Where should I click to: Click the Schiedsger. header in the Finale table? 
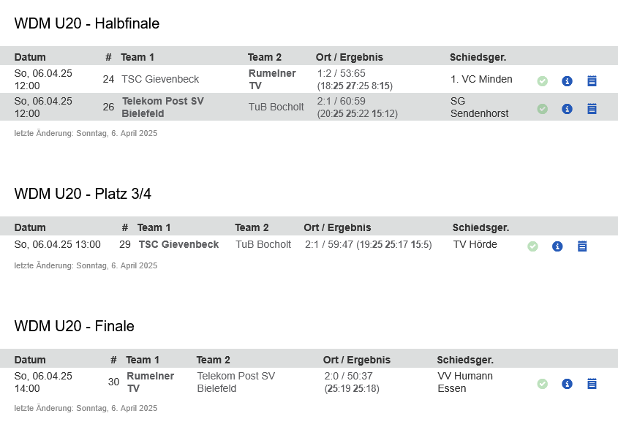pos(465,360)
